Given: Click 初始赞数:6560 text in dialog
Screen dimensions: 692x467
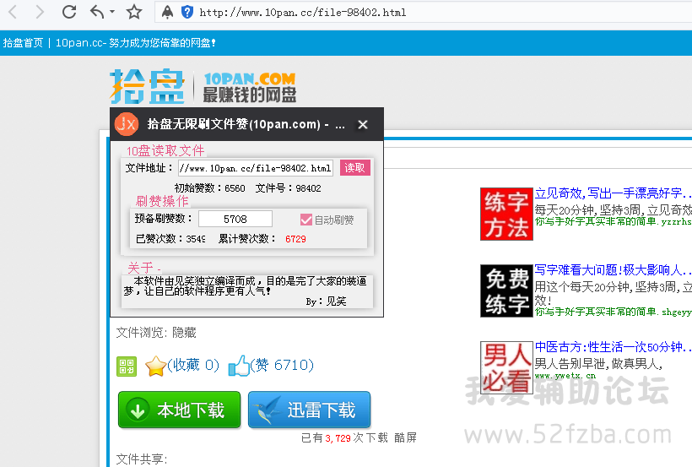Looking at the screenshot, I should [209, 188].
